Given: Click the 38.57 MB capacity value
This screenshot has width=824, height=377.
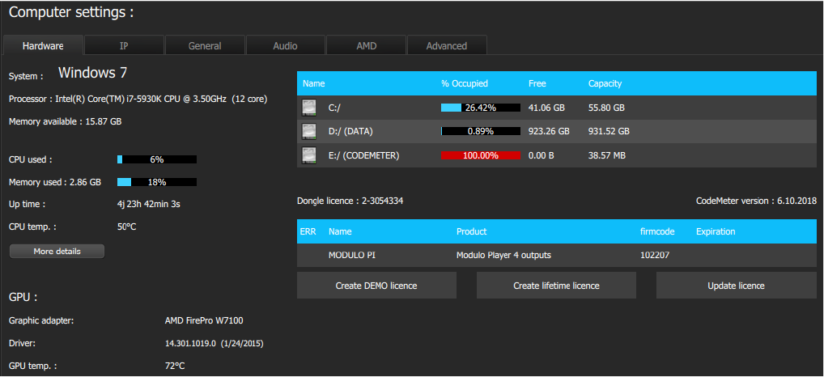Looking at the screenshot, I should click(x=607, y=155).
